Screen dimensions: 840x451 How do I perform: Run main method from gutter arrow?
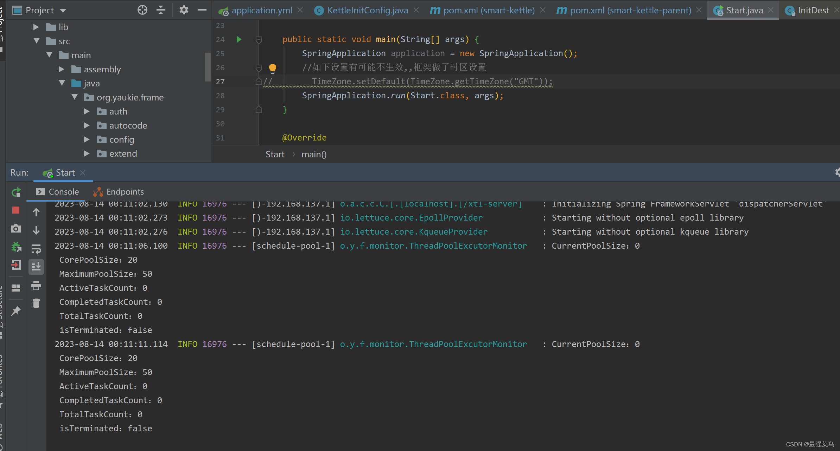[239, 39]
